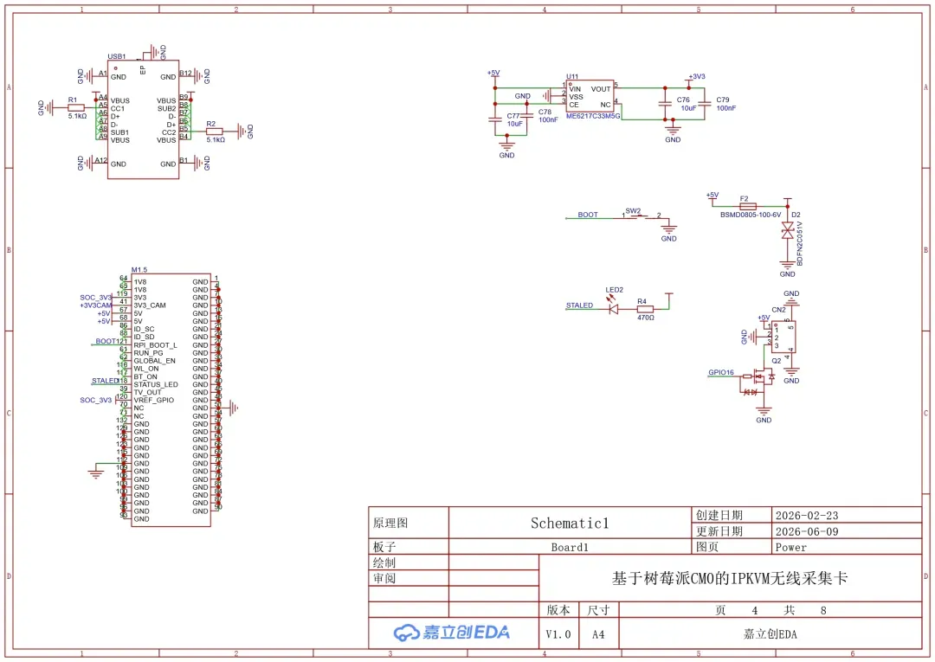
Task: Click the +3V3 power flag
Action: (x=696, y=78)
